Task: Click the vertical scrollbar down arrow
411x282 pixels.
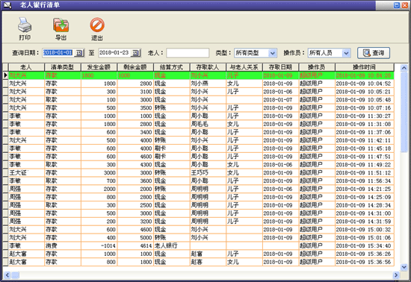Action: tap(404, 267)
